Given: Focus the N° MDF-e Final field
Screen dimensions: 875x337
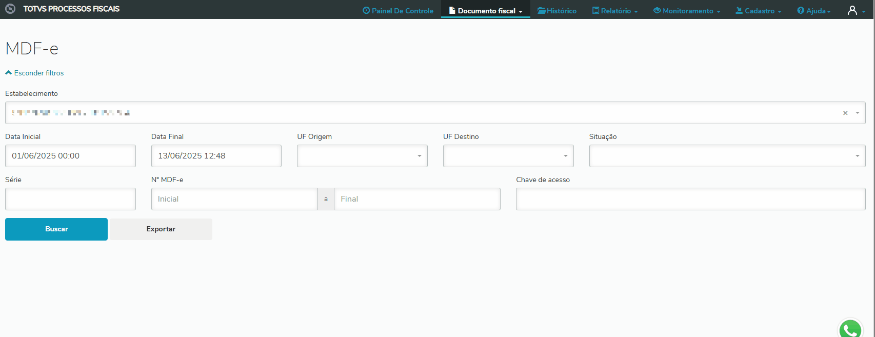Looking at the screenshot, I should coord(417,199).
